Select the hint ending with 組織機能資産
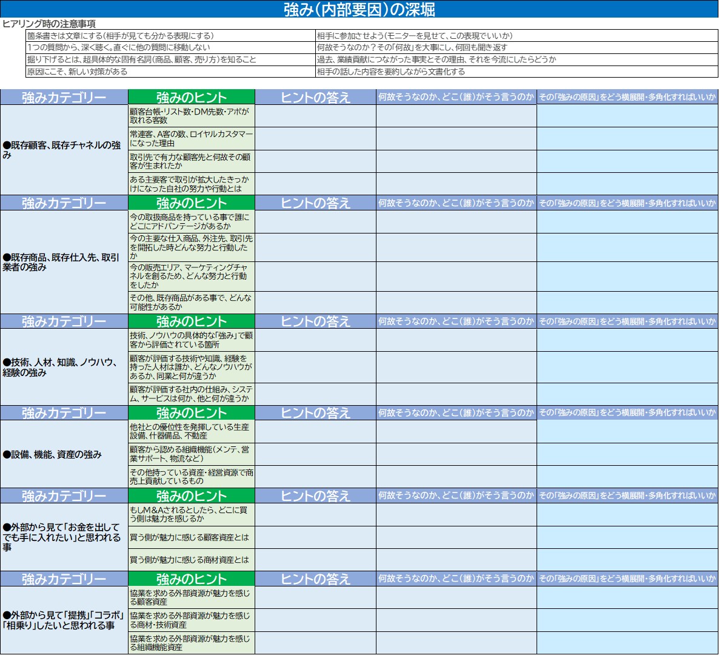 click(192, 643)
